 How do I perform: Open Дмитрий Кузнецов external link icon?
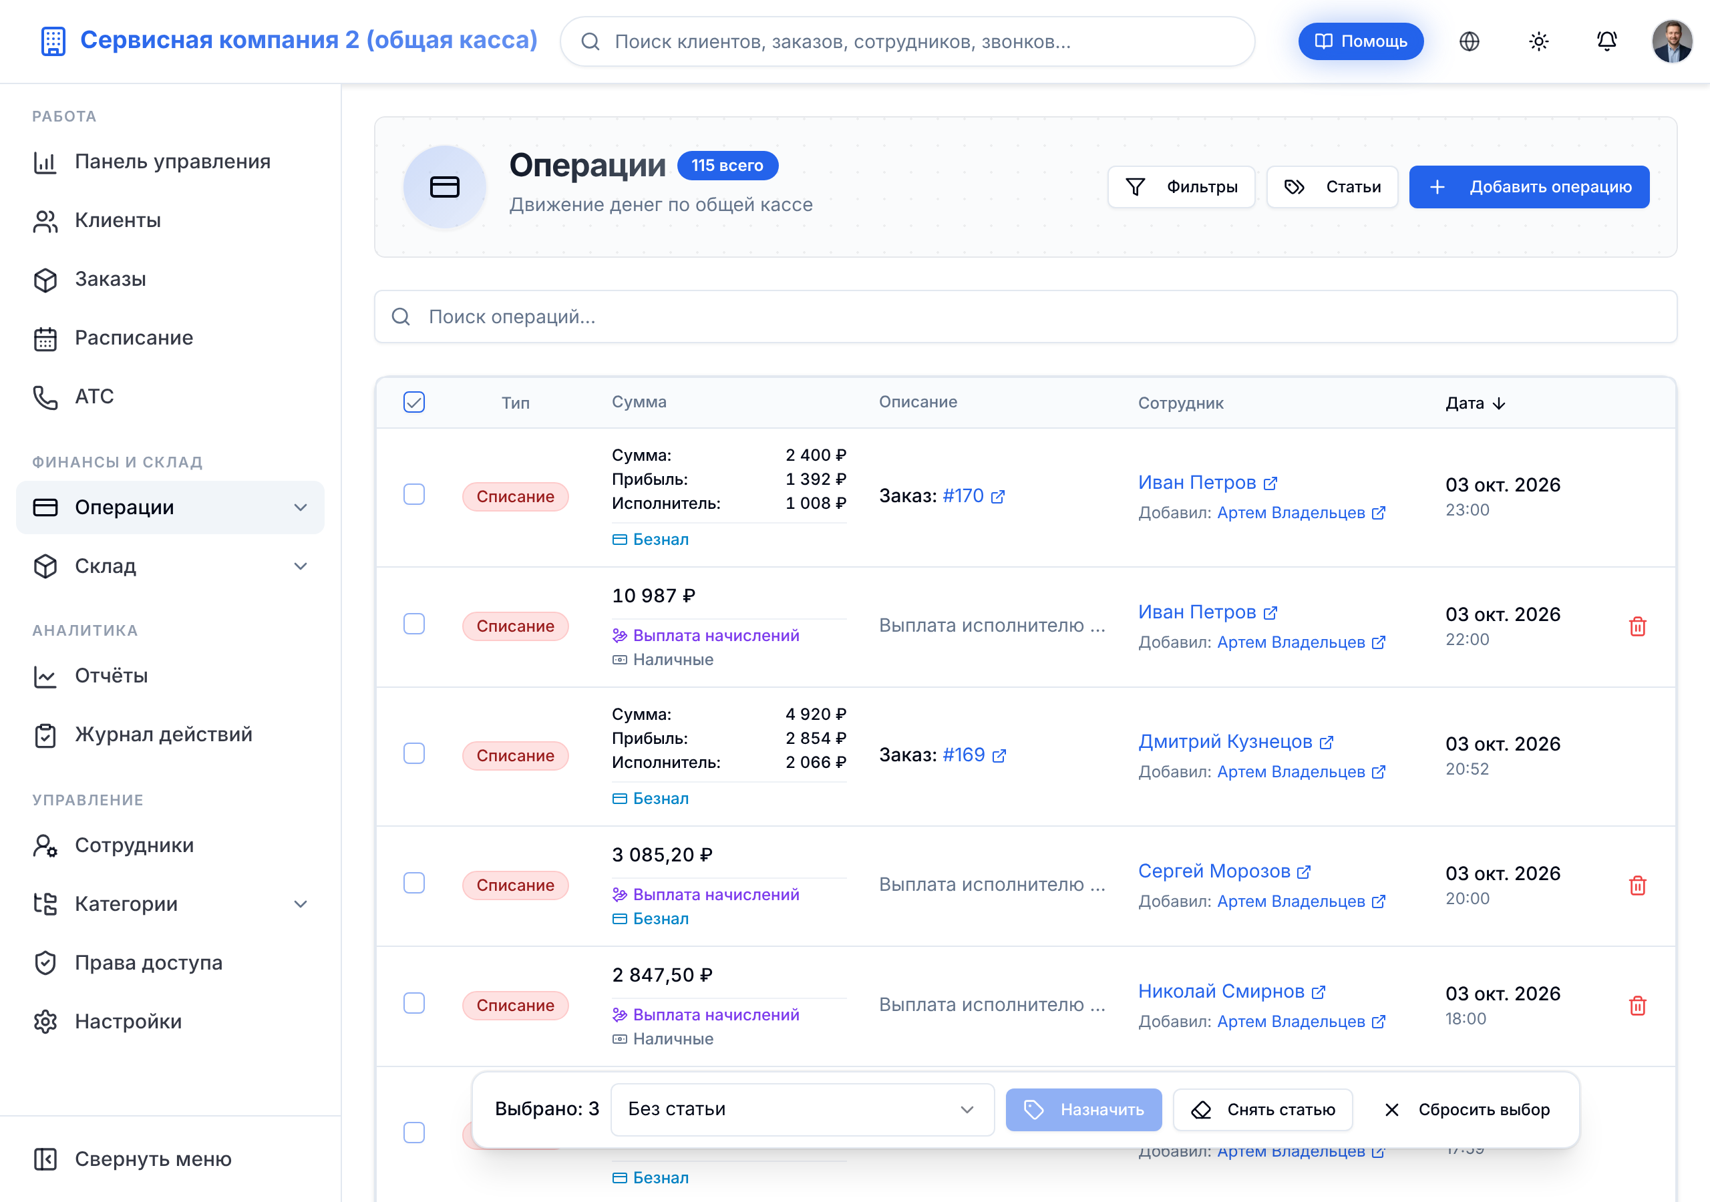point(1327,743)
